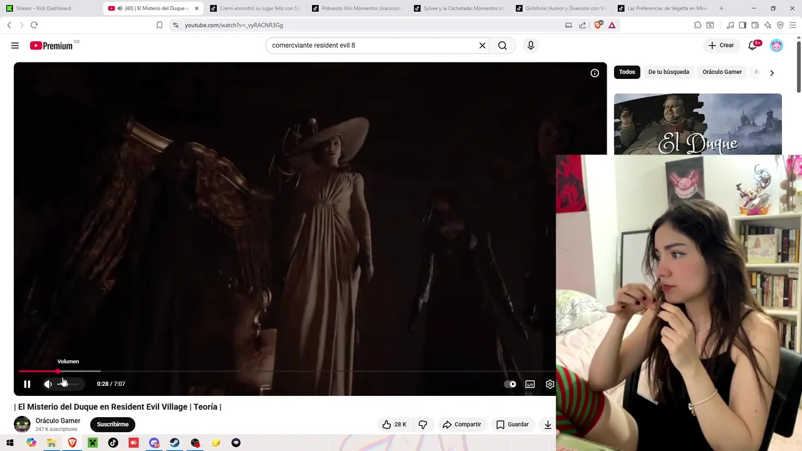This screenshot has width=802, height=451.
Task: Go to the YouTube Premium home logo
Action: pos(51,45)
